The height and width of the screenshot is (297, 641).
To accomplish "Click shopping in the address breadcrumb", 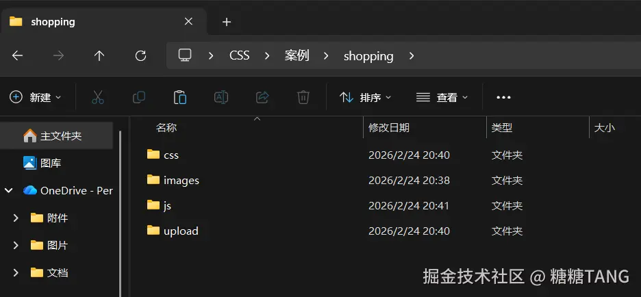I will point(368,56).
